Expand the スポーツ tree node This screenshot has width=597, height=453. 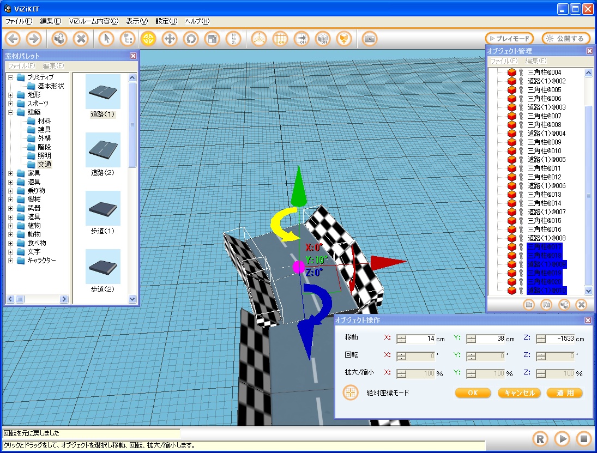coord(11,104)
